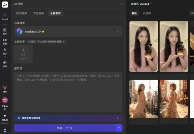Expand the arrow beside the 生成 button
Viewport: 194px width, 134px height.
[x=119, y=128]
